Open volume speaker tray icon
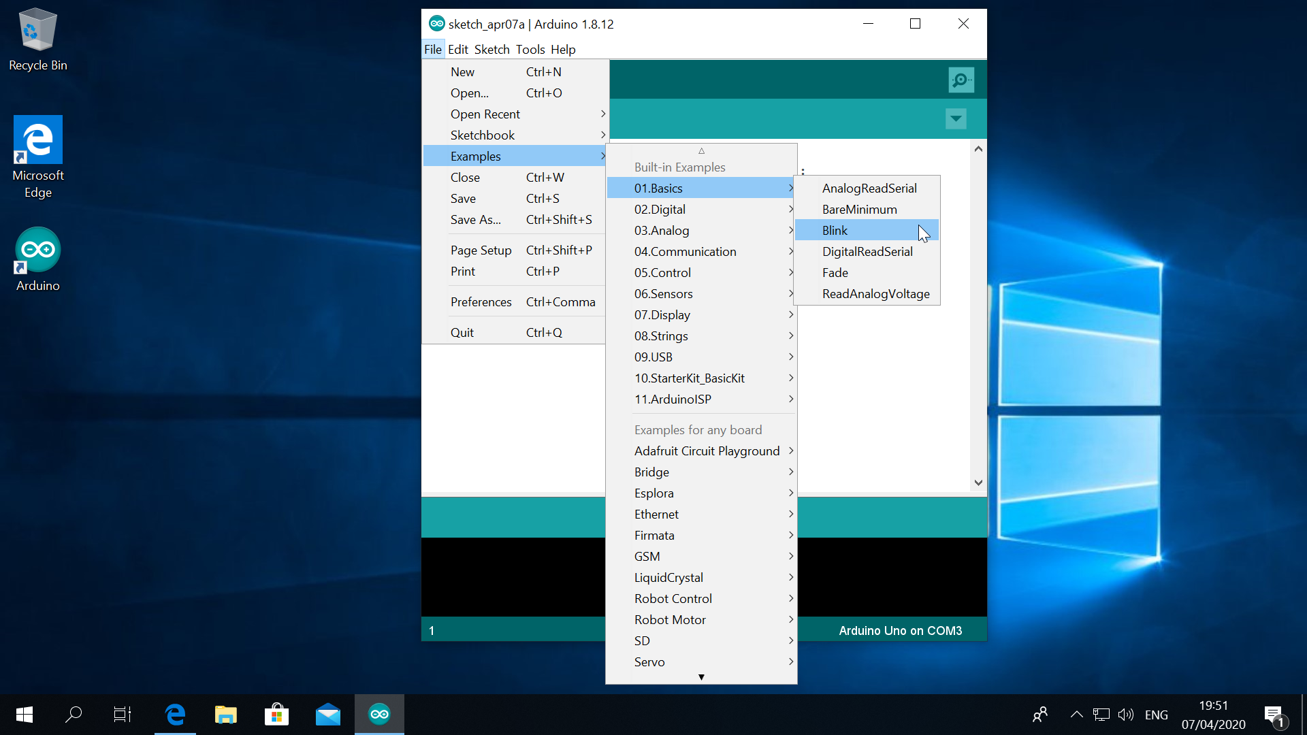 coord(1126,715)
